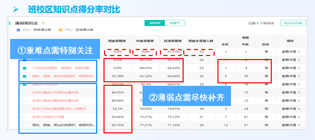Click the 62.32% 年级掌握率 cell
Viewport: 315px width, 140px height.
(x=146, y=76)
